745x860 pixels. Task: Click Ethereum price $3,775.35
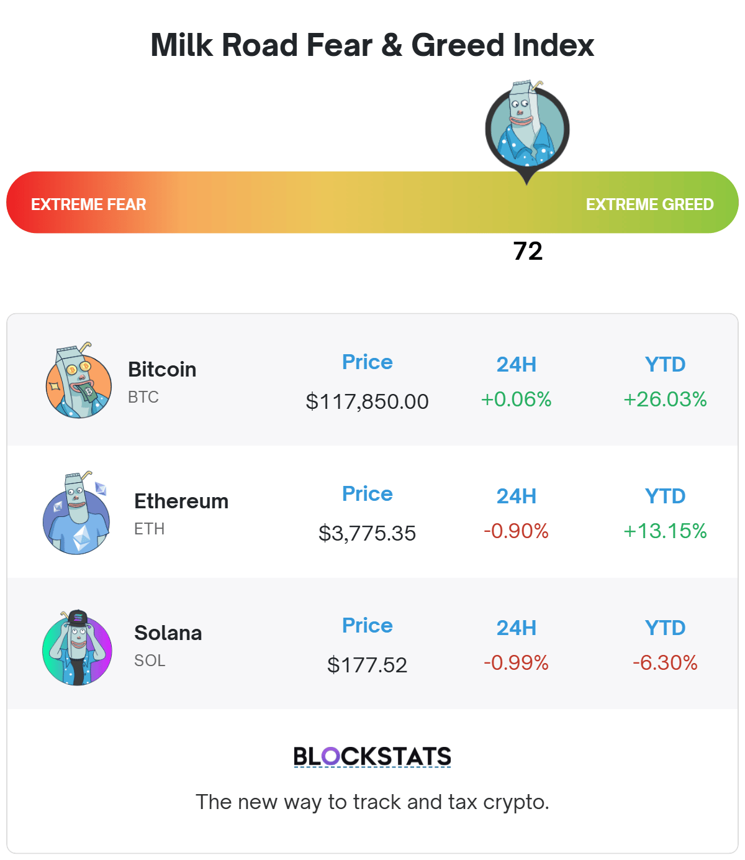(367, 533)
